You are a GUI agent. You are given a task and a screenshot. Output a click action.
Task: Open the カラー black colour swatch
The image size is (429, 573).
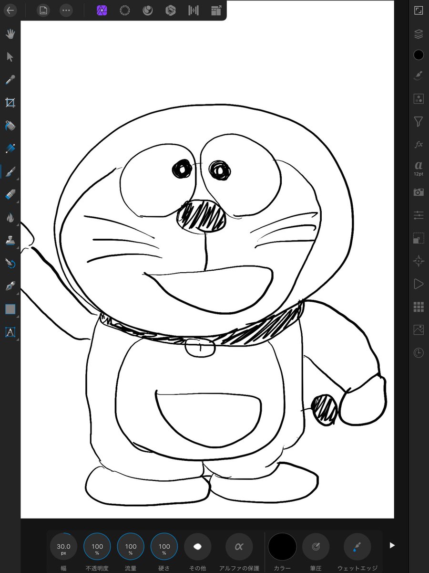[x=282, y=547]
